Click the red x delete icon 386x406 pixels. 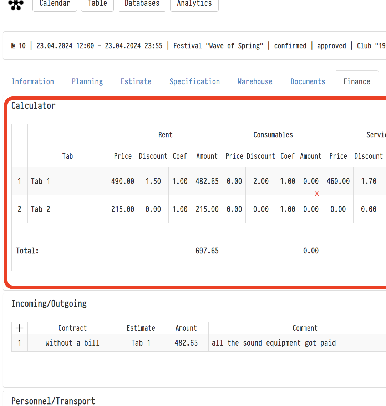pyautogui.click(x=317, y=194)
